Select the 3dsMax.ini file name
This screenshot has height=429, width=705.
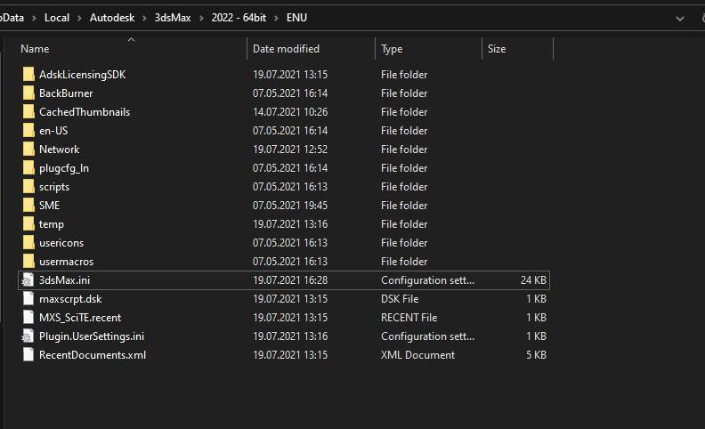64,279
